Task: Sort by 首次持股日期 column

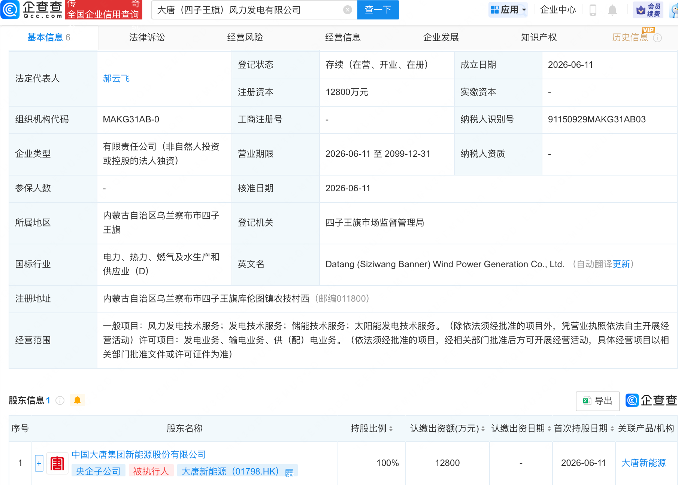Action: [x=612, y=429]
